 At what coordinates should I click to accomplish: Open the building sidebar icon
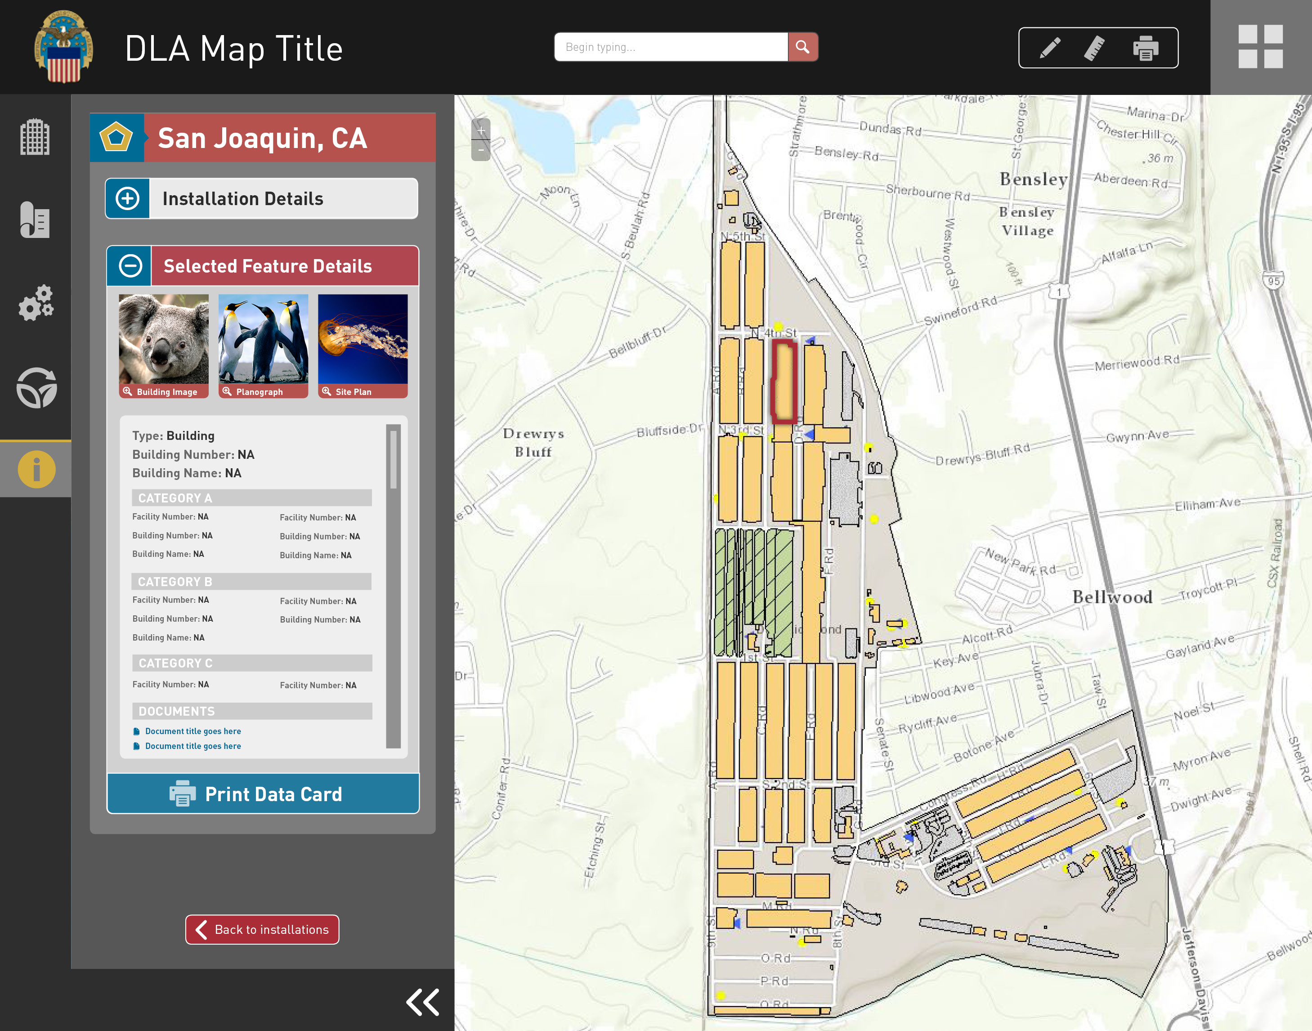[x=35, y=137]
